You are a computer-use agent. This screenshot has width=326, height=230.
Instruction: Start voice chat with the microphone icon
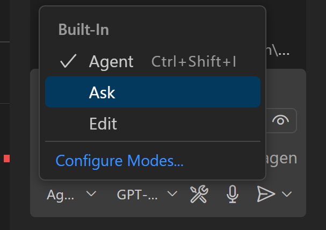pos(233,194)
